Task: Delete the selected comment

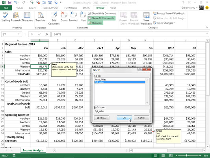Action: (64, 17)
